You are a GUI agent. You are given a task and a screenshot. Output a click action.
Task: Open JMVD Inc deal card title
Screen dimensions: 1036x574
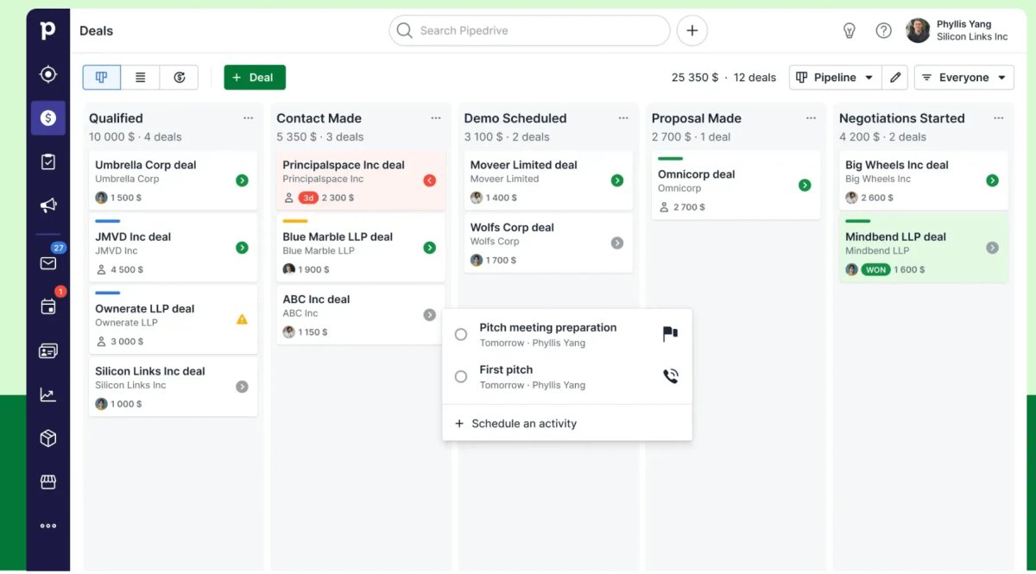pyautogui.click(x=133, y=237)
